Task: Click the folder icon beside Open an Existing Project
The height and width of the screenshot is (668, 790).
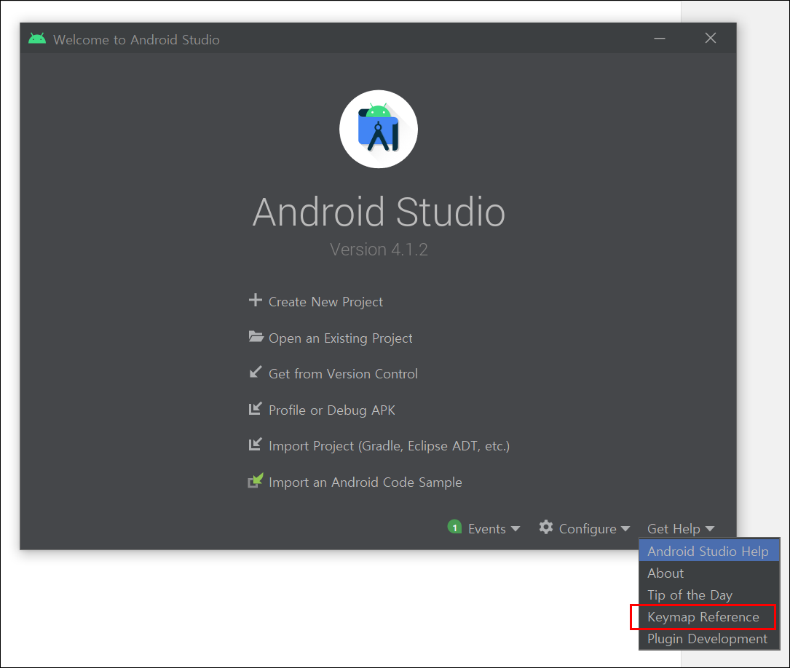Action: point(256,337)
